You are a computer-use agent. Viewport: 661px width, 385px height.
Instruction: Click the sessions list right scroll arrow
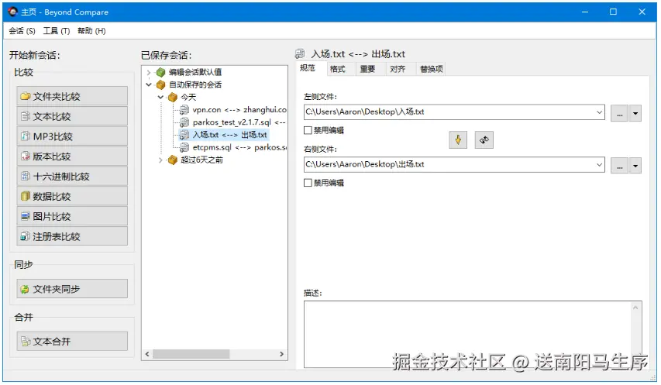click(281, 354)
